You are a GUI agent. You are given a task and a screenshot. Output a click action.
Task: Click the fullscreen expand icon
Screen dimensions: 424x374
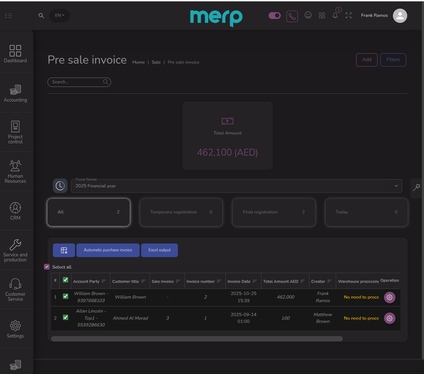(349, 15)
